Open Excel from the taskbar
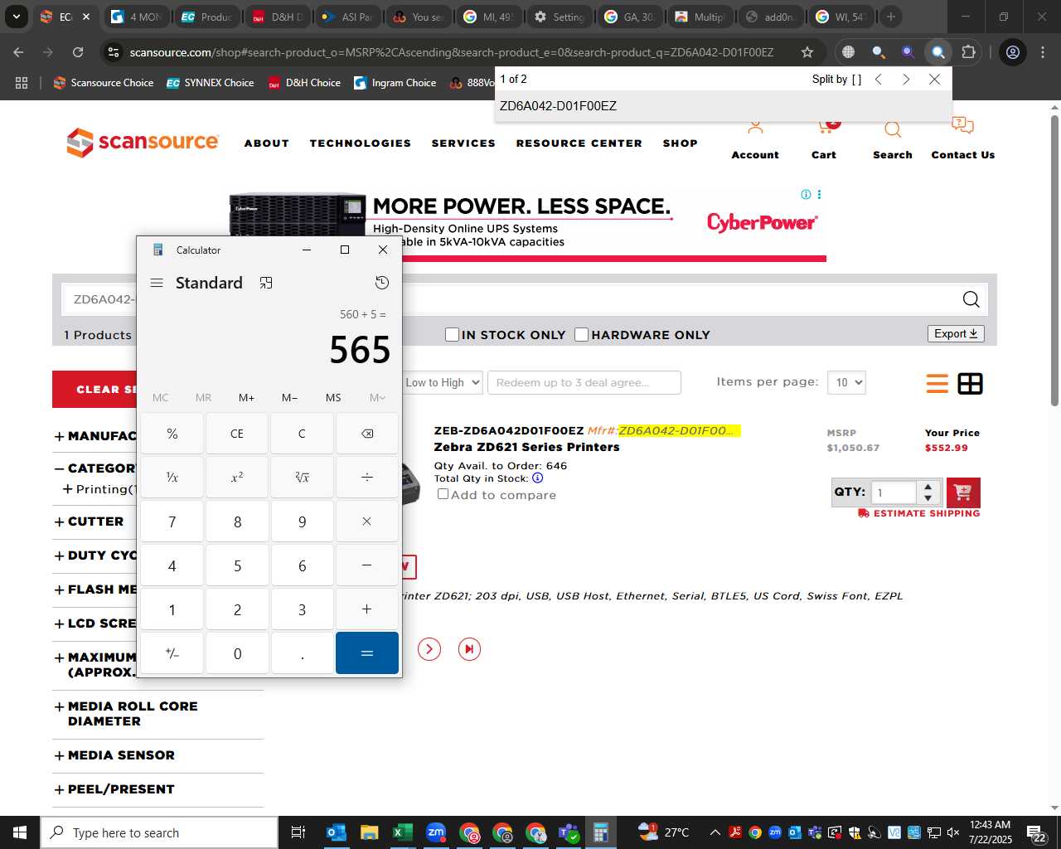This screenshot has height=849, width=1061. pos(403,832)
